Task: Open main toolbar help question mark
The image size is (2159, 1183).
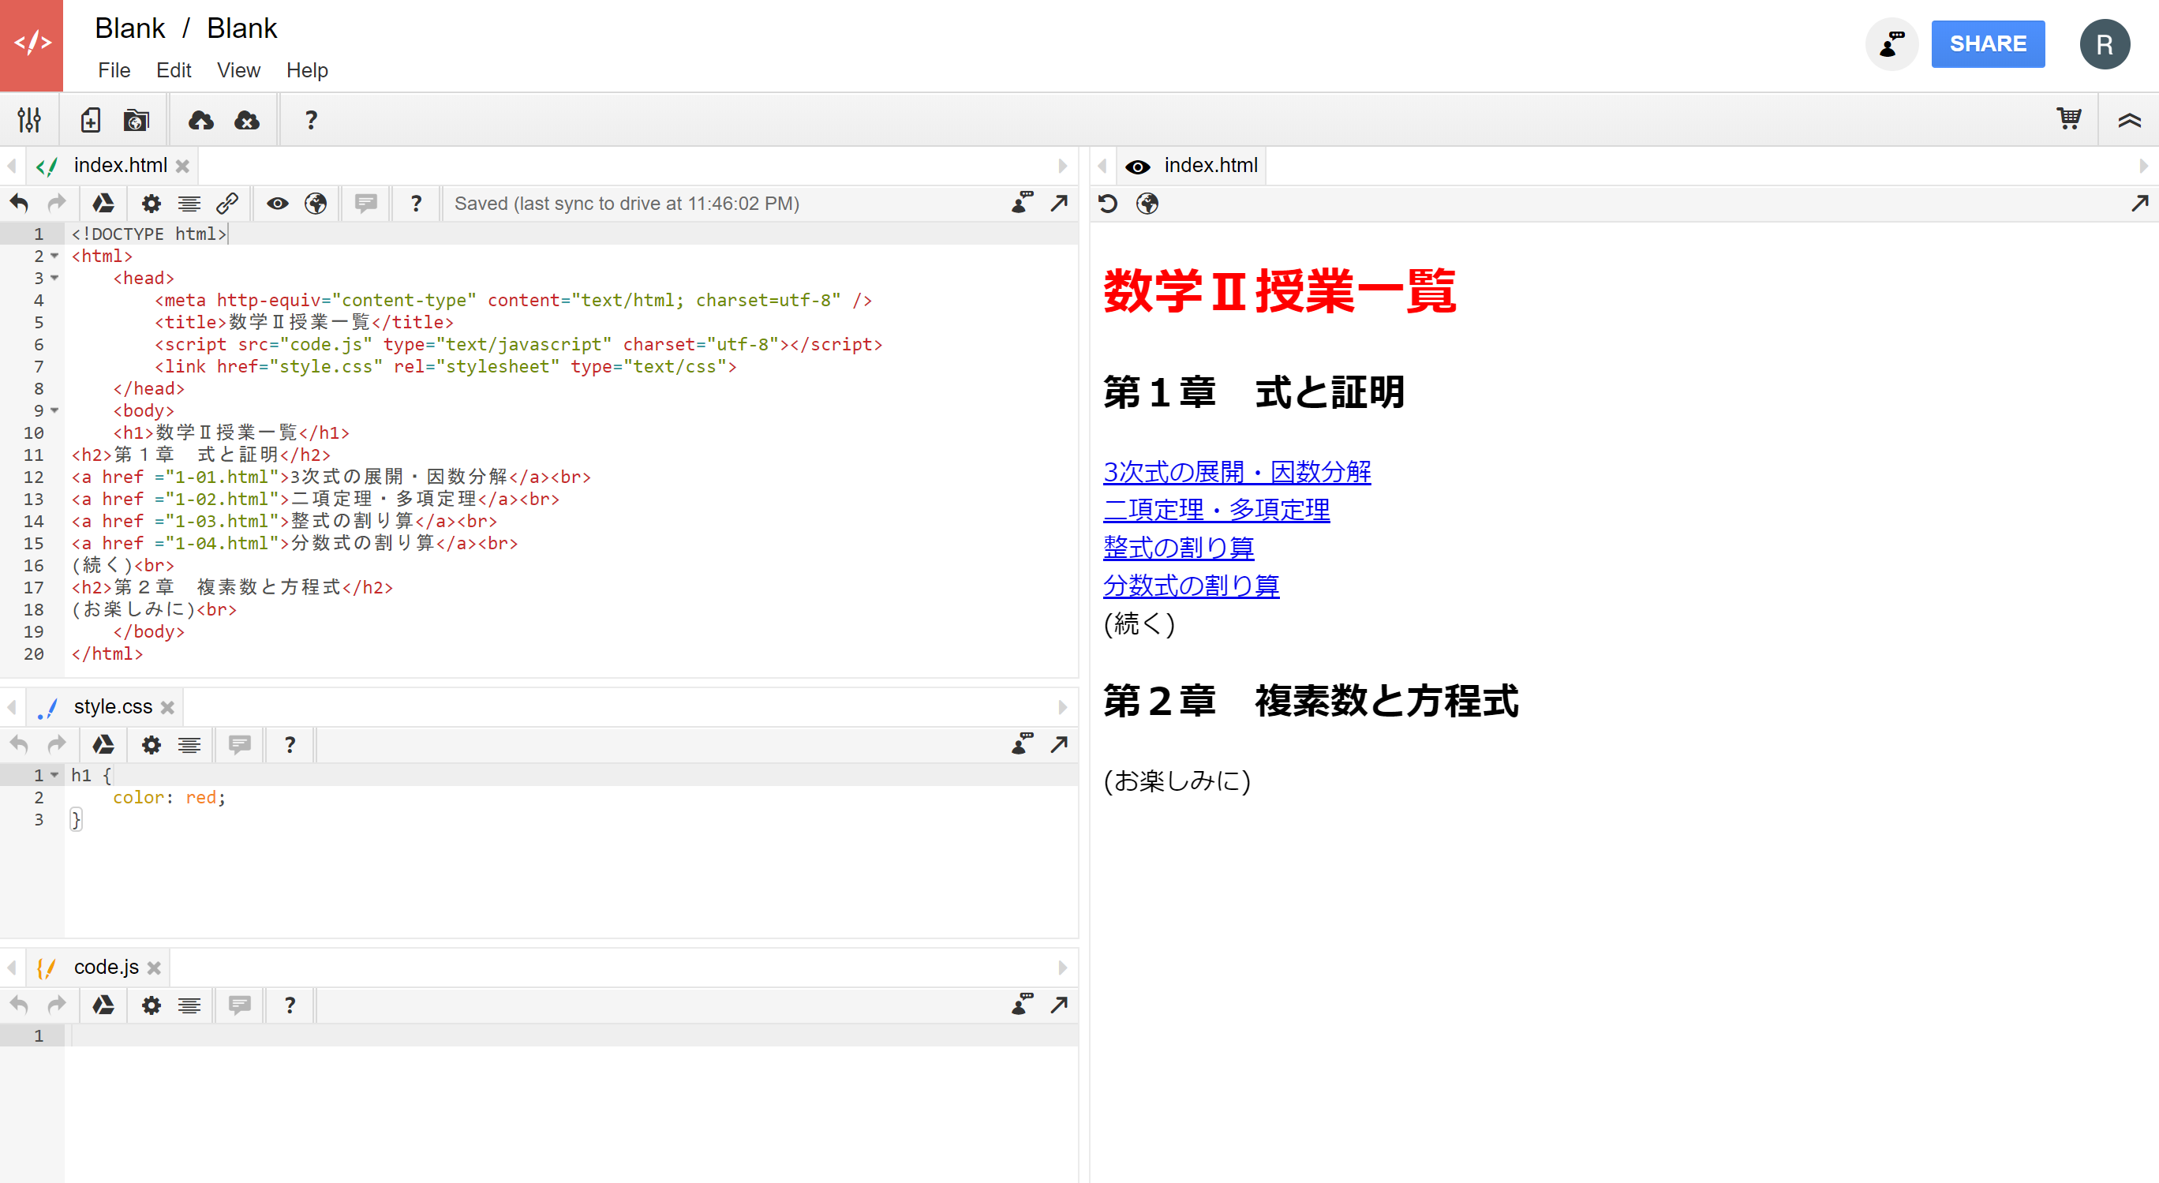Action: point(311,120)
